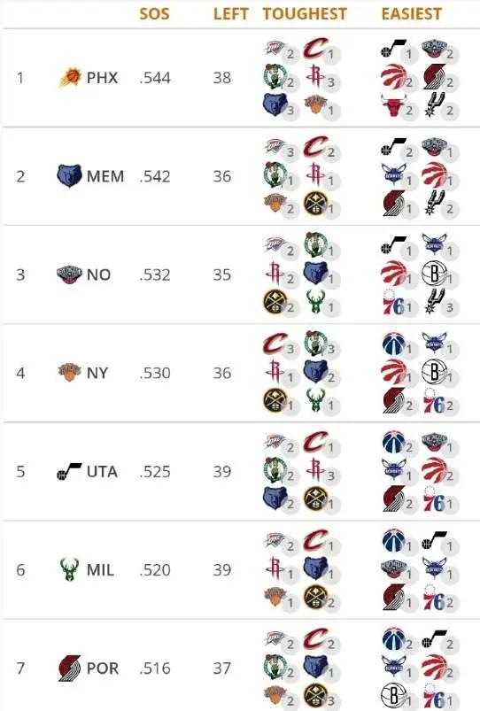Click the Phoenix Suns logo beside PHX

[70, 78]
